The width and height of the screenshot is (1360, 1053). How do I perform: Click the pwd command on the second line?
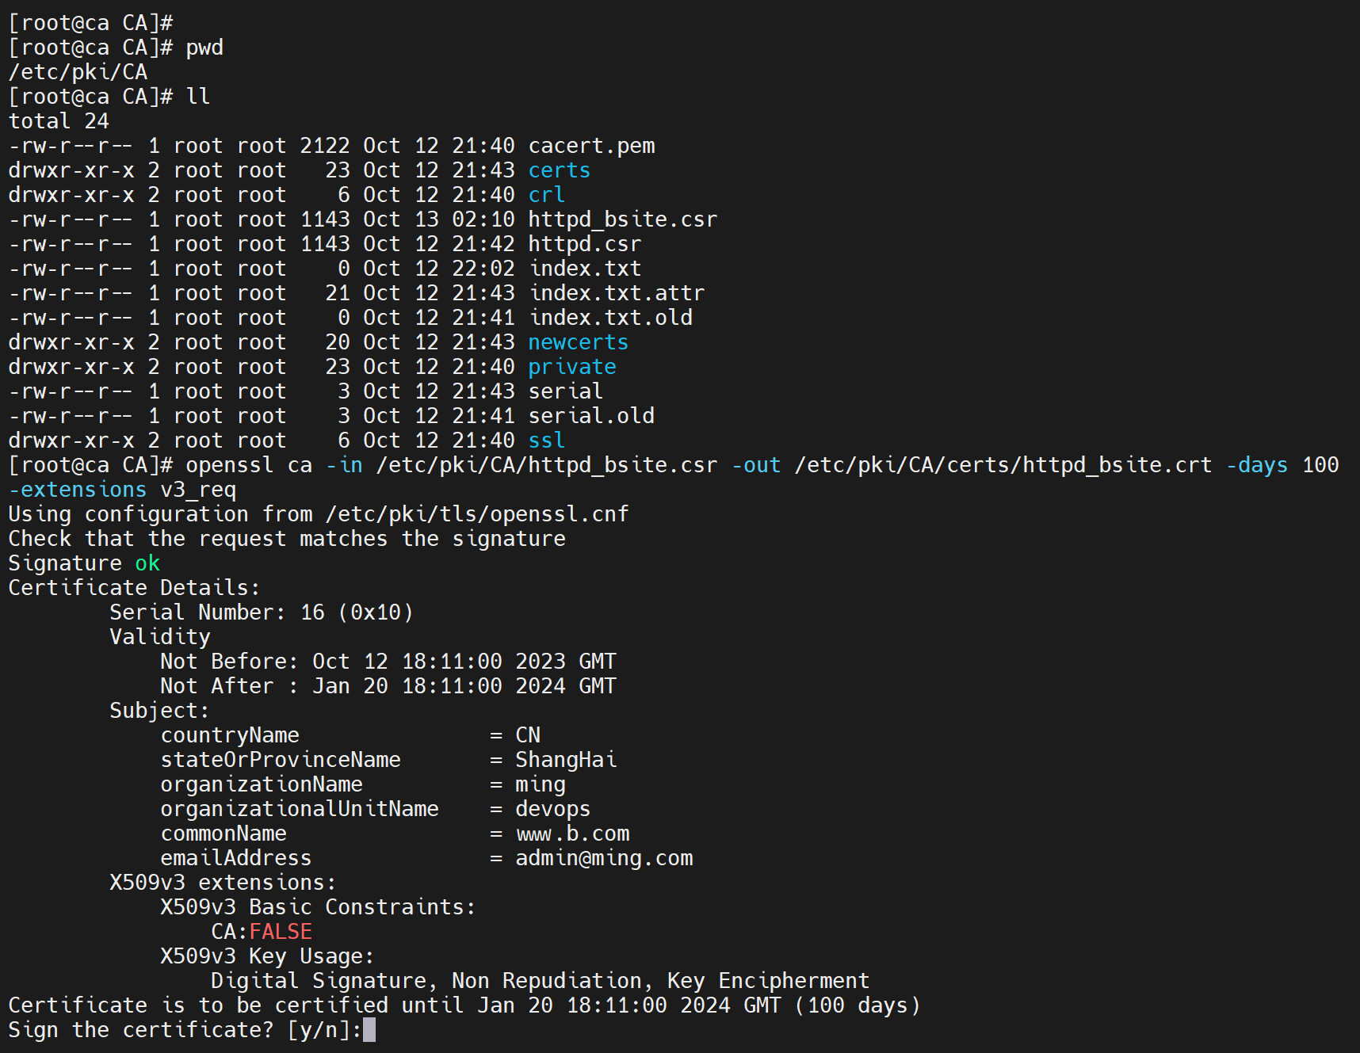pyautogui.click(x=204, y=48)
